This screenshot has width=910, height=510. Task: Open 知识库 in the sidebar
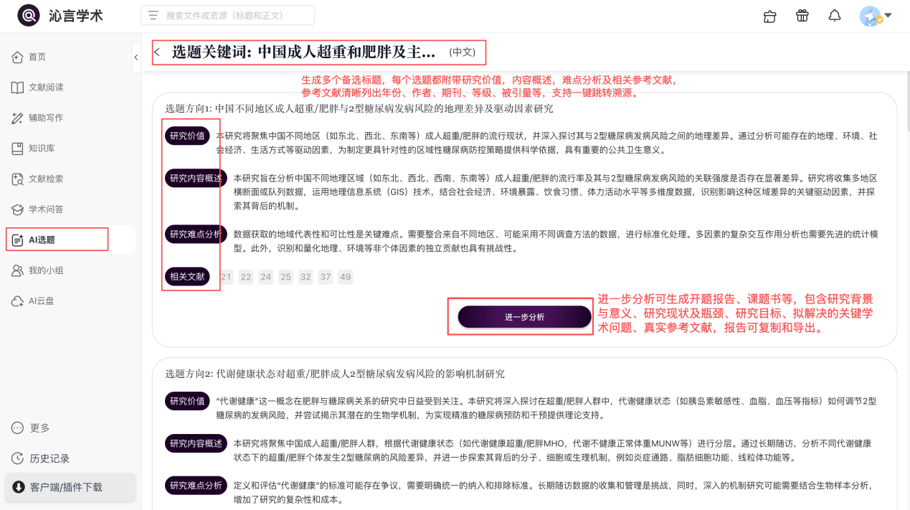pos(41,148)
